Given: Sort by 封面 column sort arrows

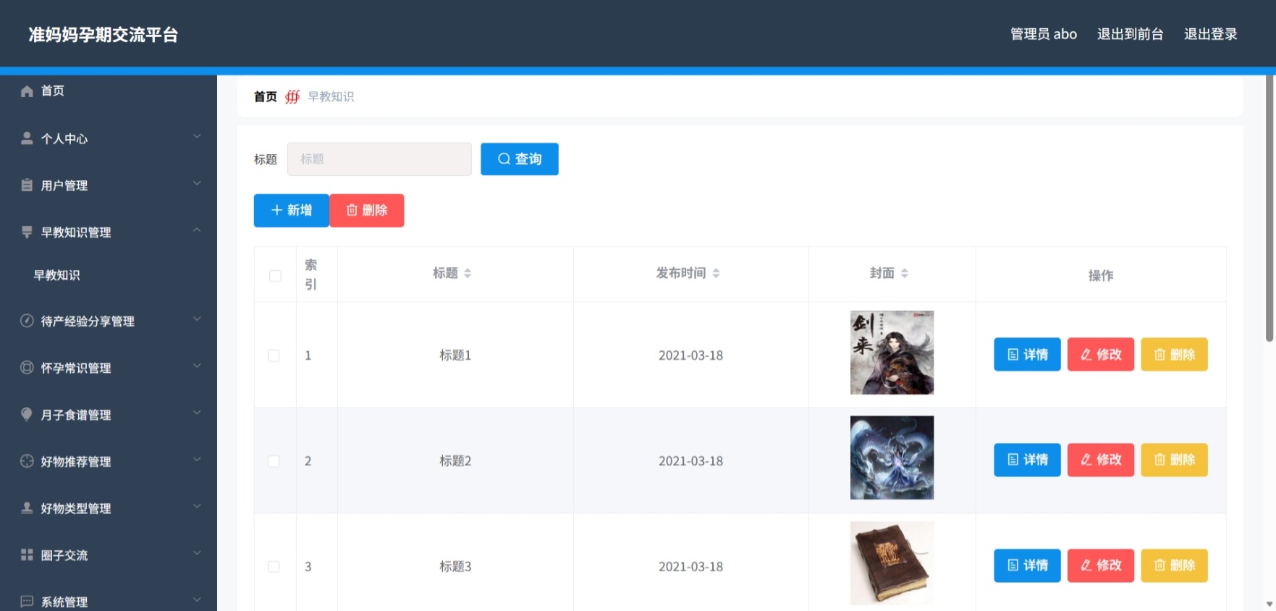Looking at the screenshot, I should [904, 273].
